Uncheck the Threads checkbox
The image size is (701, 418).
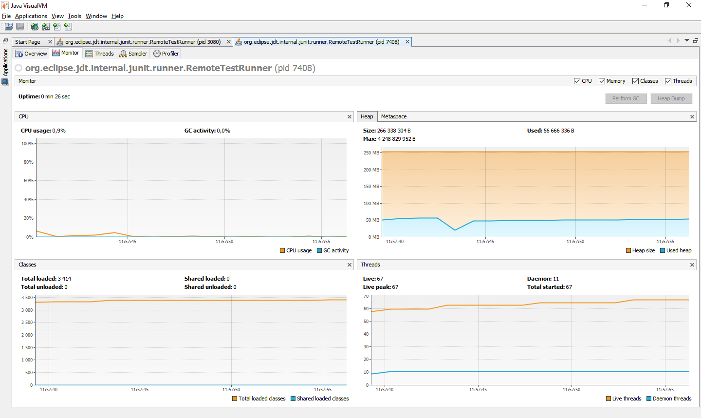[668, 81]
